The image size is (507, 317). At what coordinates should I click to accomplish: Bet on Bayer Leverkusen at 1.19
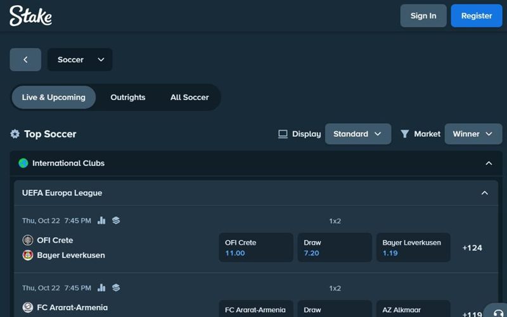coord(413,247)
